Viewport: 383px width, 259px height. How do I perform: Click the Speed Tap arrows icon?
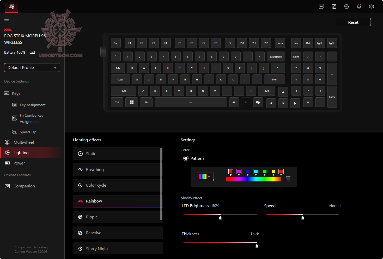click(15, 132)
